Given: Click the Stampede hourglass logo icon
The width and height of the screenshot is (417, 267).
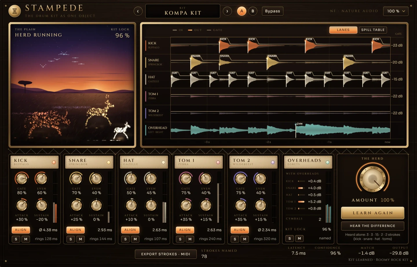Looking at the screenshot, I should pos(15,11).
